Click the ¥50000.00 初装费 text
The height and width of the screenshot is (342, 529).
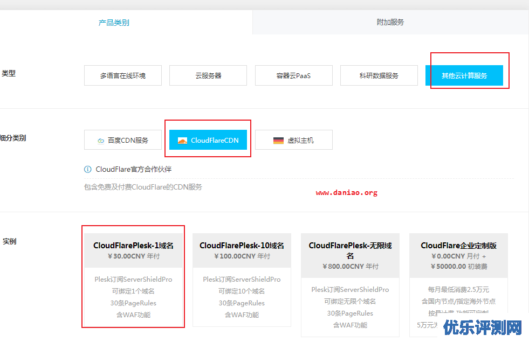(459, 266)
